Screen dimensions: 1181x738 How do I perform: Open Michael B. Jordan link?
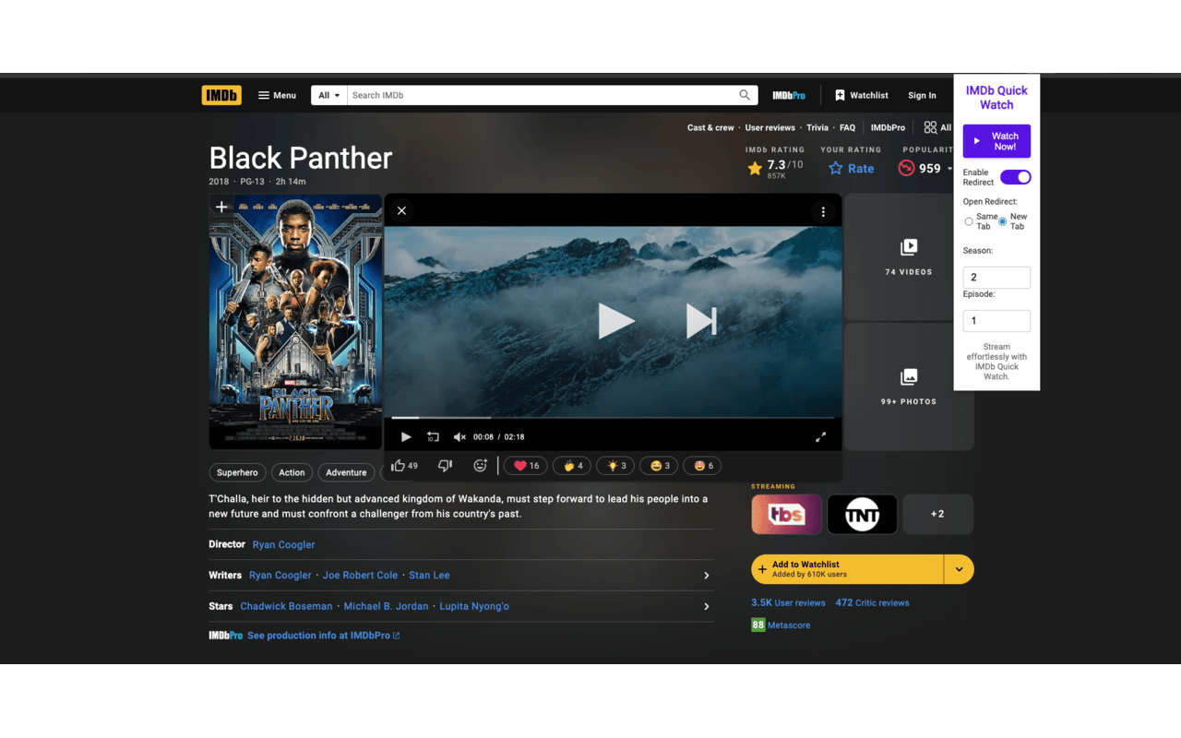coord(386,606)
